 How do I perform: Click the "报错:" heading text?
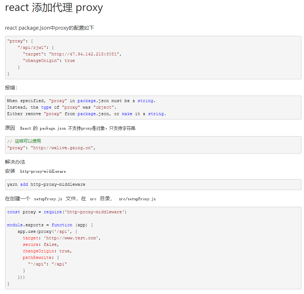[x=11, y=88]
